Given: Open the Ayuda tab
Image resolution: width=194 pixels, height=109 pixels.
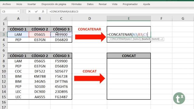Looking at the screenshot, I should click(x=146, y=4).
